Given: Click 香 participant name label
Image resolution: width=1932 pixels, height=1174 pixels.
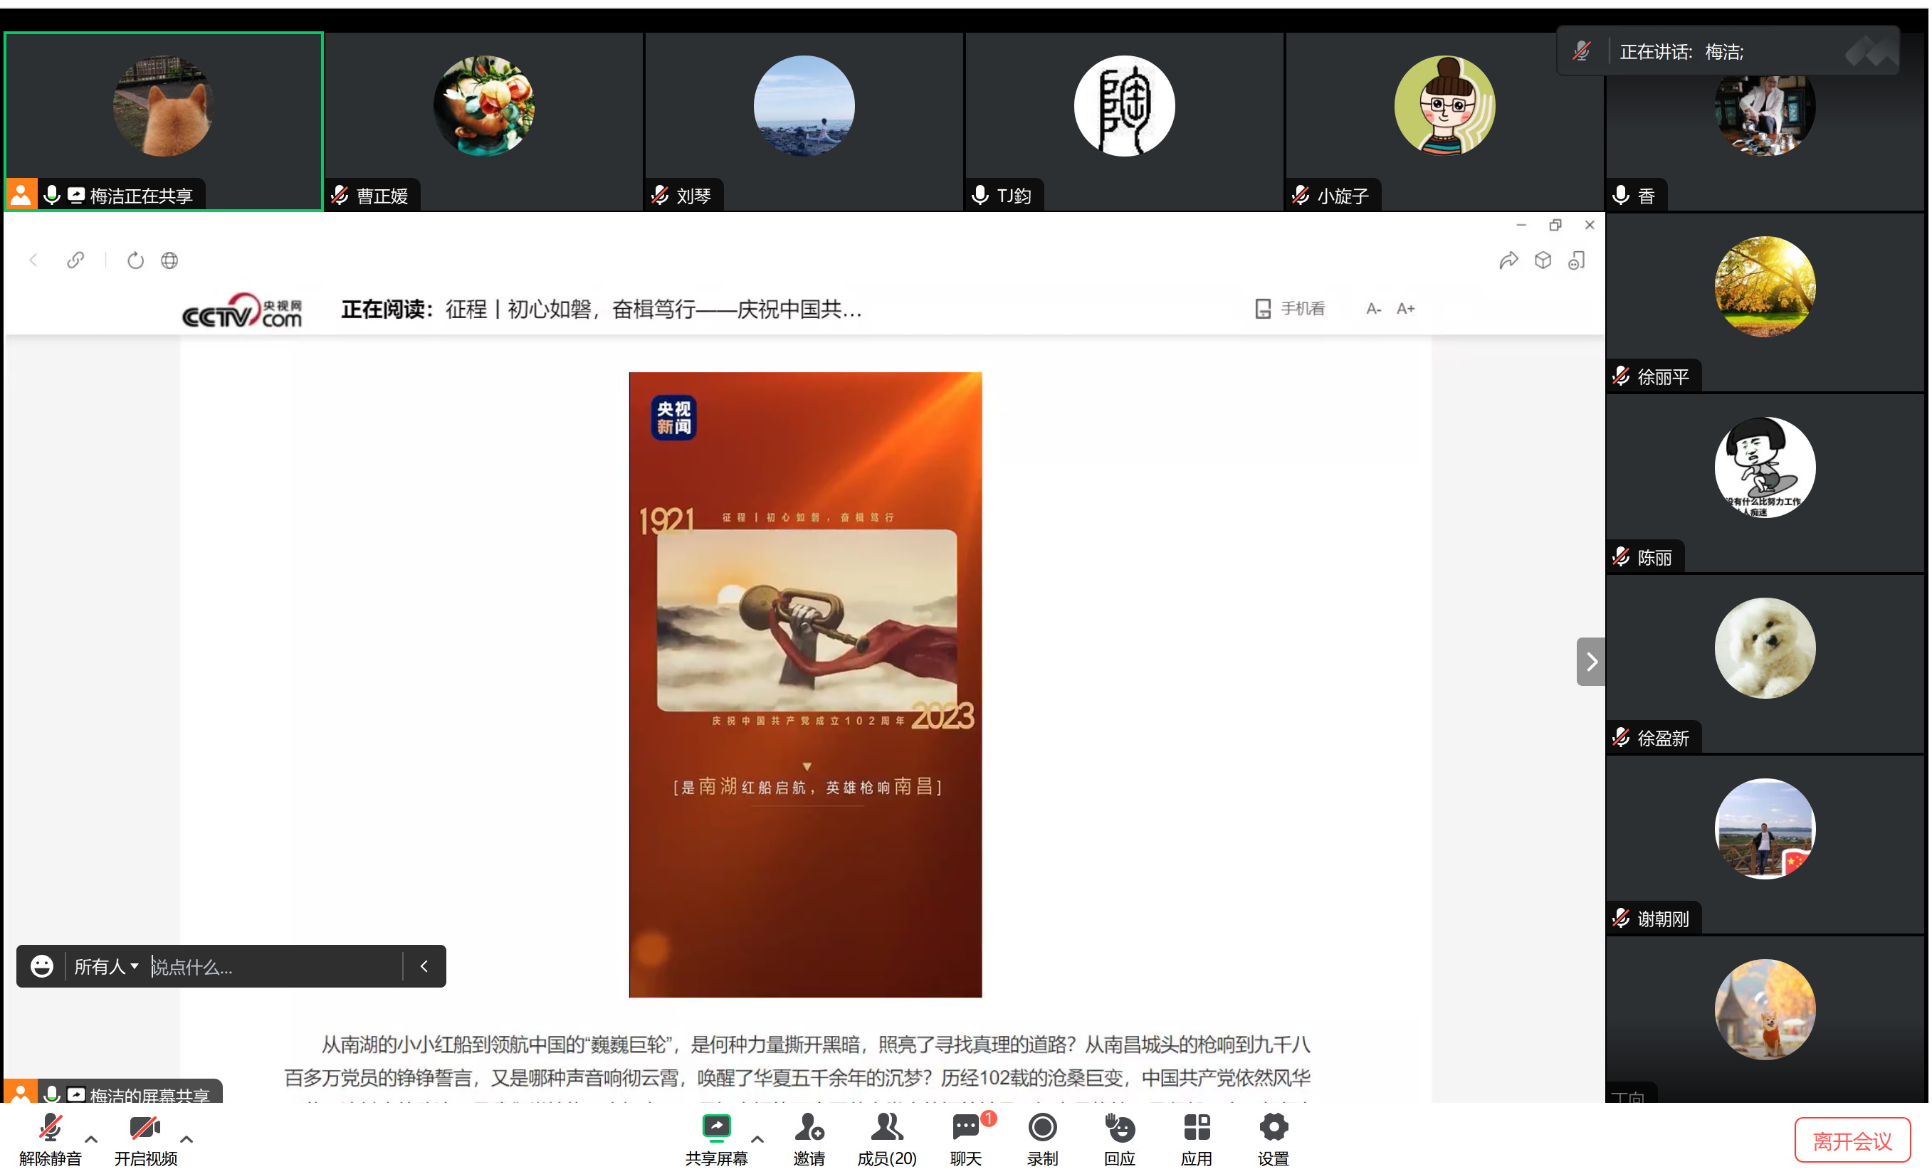Looking at the screenshot, I should (x=1646, y=196).
